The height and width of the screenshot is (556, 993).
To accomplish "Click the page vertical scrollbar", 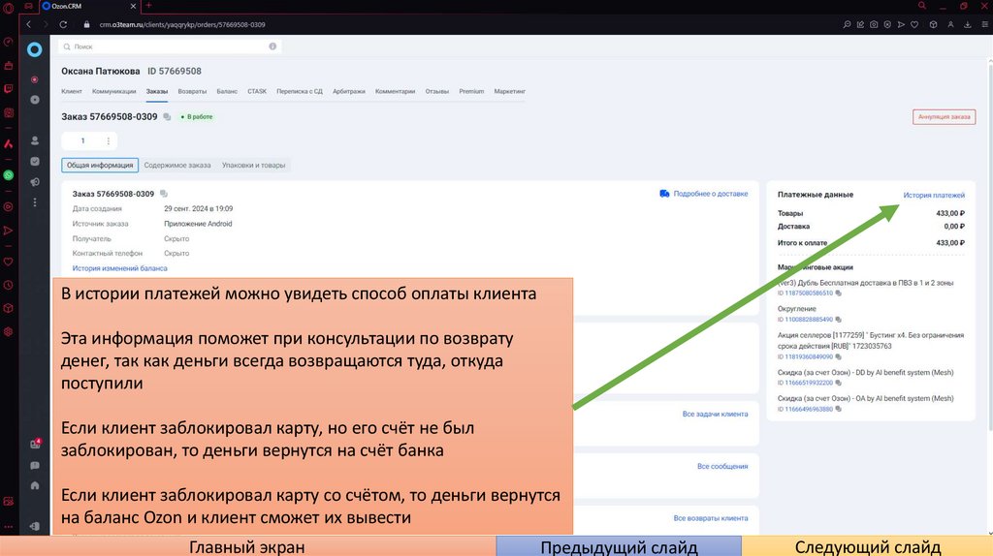I will (x=990, y=247).
